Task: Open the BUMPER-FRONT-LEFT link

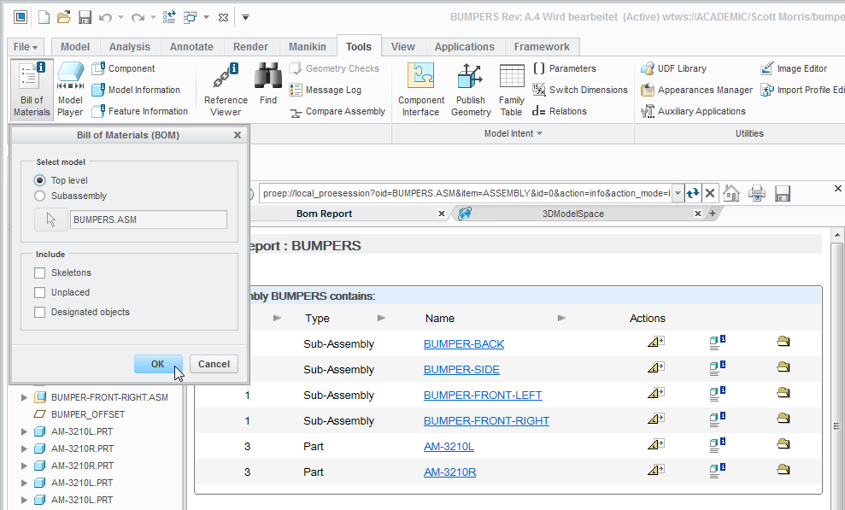Action: [483, 396]
